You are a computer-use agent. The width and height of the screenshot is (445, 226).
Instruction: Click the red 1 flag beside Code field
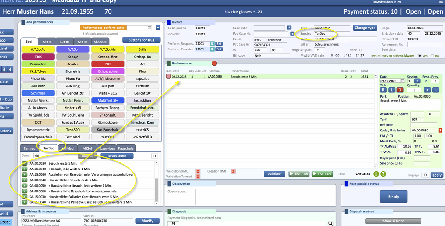click(x=440, y=130)
